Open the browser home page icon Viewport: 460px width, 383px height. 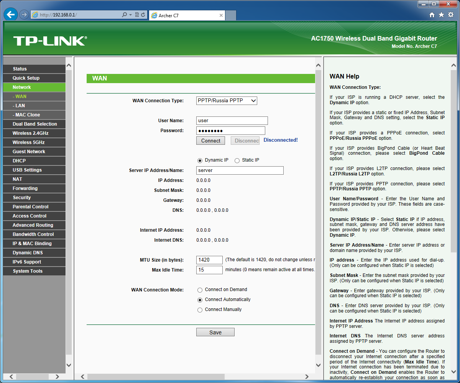(432, 15)
